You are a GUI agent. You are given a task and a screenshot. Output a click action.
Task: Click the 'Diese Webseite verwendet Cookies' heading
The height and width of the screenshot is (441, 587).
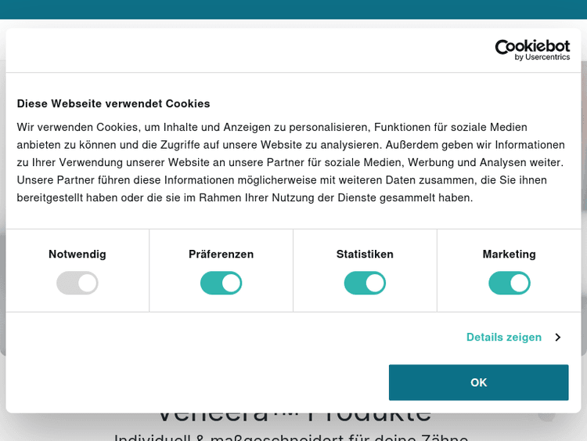pos(113,103)
